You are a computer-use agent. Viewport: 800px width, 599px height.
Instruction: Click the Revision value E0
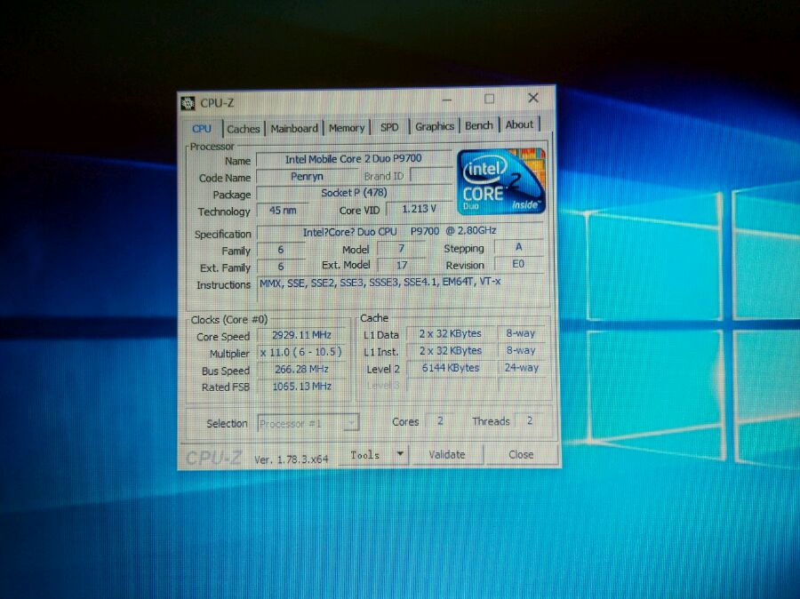click(x=518, y=264)
